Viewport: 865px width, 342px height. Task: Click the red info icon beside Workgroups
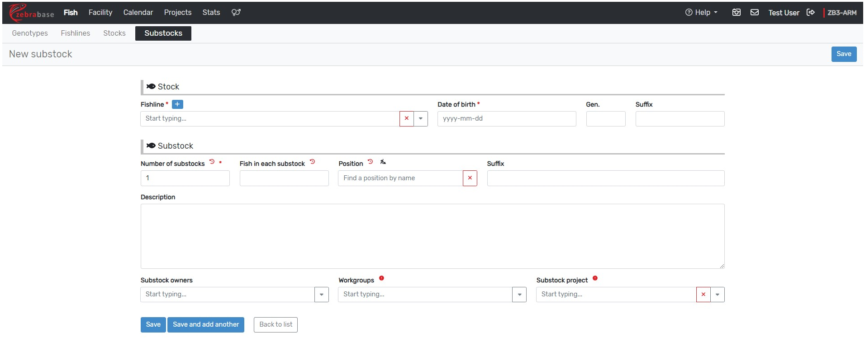click(x=381, y=278)
